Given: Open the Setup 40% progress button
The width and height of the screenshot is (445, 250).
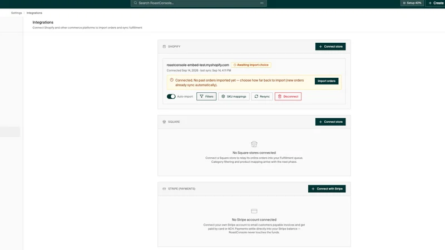Looking at the screenshot, I should click(x=412, y=3).
